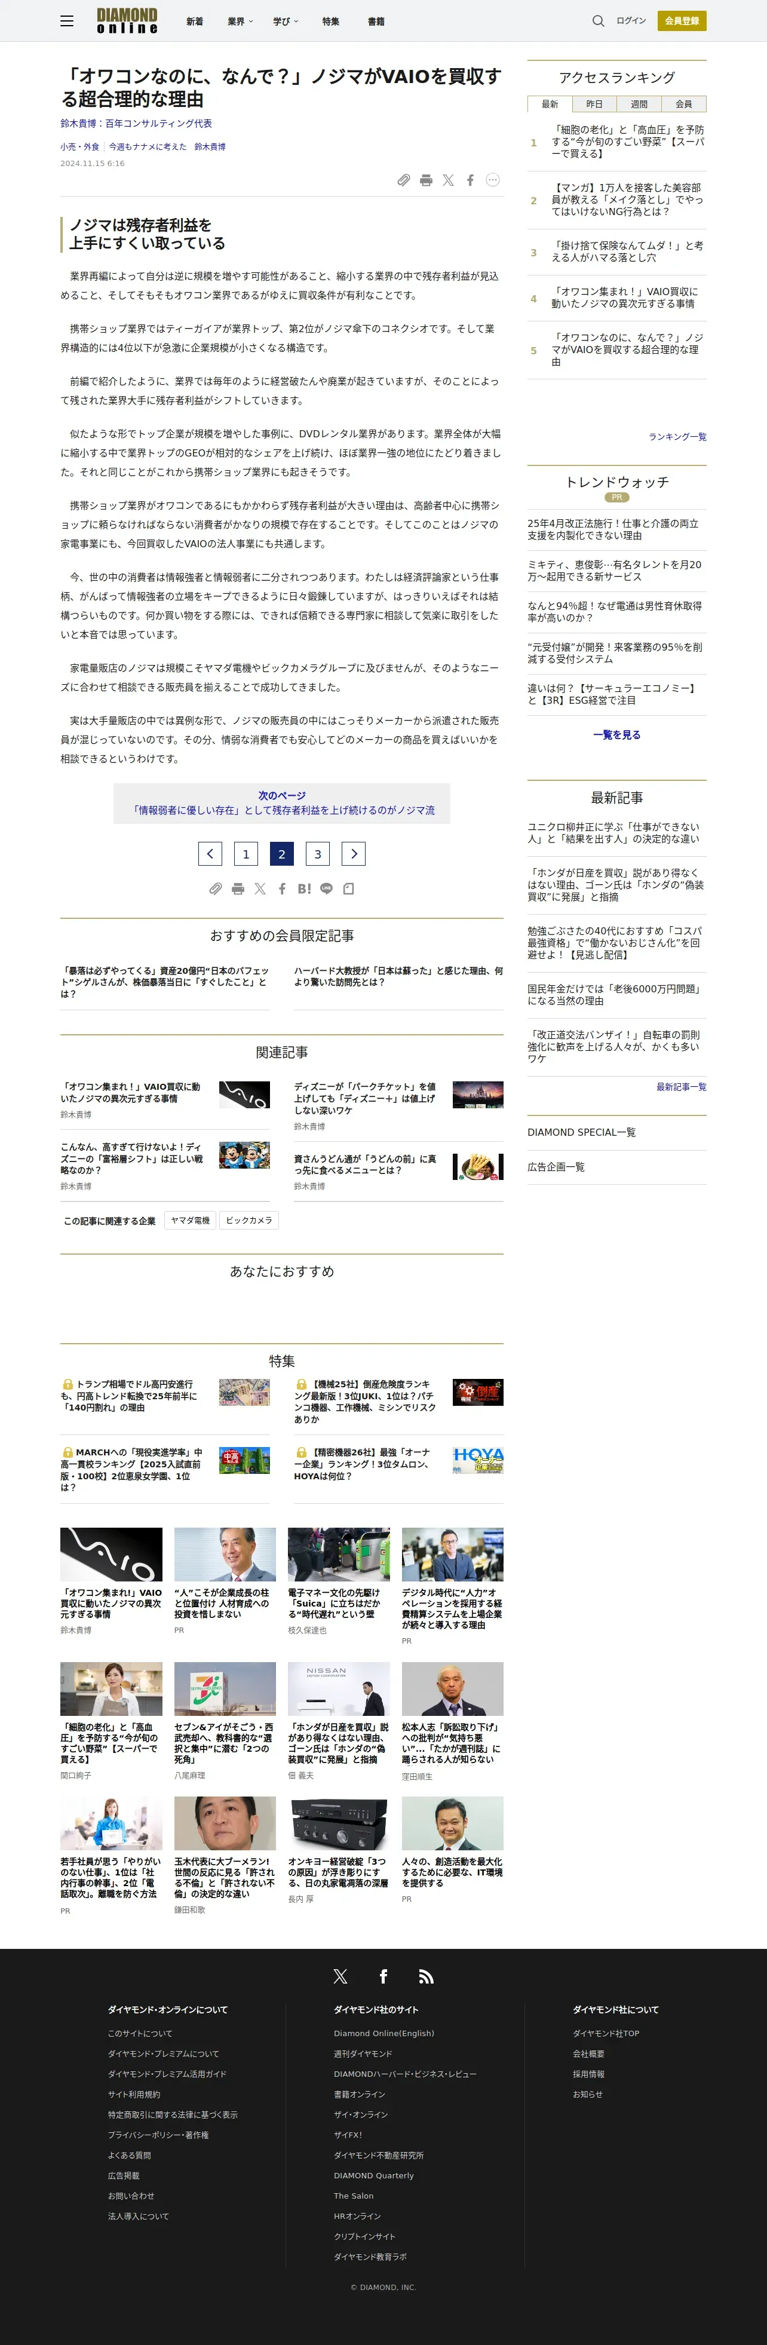Screen dimensions: 767x2345
Task: Click the current page 2 button
Action: point(282,853)
